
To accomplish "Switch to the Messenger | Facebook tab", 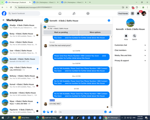I will [x=18, y=2].
